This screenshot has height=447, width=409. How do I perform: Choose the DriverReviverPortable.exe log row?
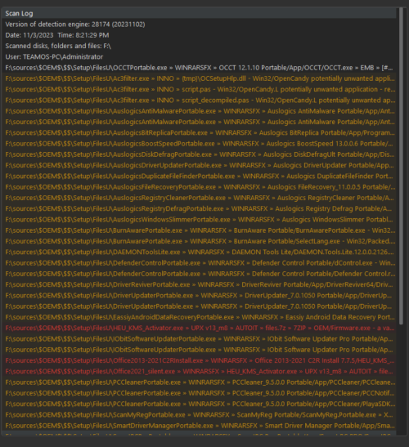(x=199, y=284)
